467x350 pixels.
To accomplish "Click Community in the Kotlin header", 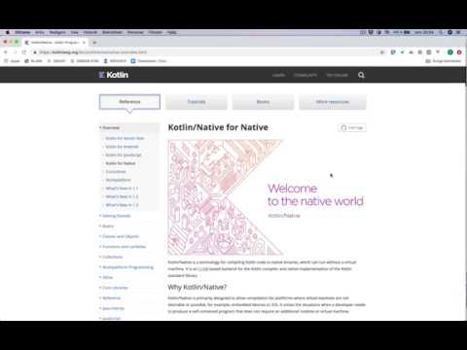I will coord(305,75).
